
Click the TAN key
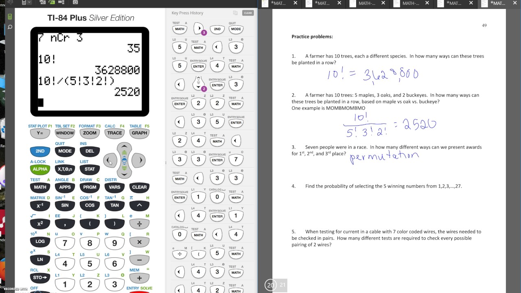click(114, 206)
